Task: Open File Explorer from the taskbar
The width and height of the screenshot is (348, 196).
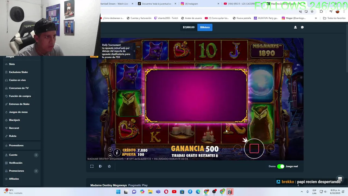Action: [x=150, y=192]
